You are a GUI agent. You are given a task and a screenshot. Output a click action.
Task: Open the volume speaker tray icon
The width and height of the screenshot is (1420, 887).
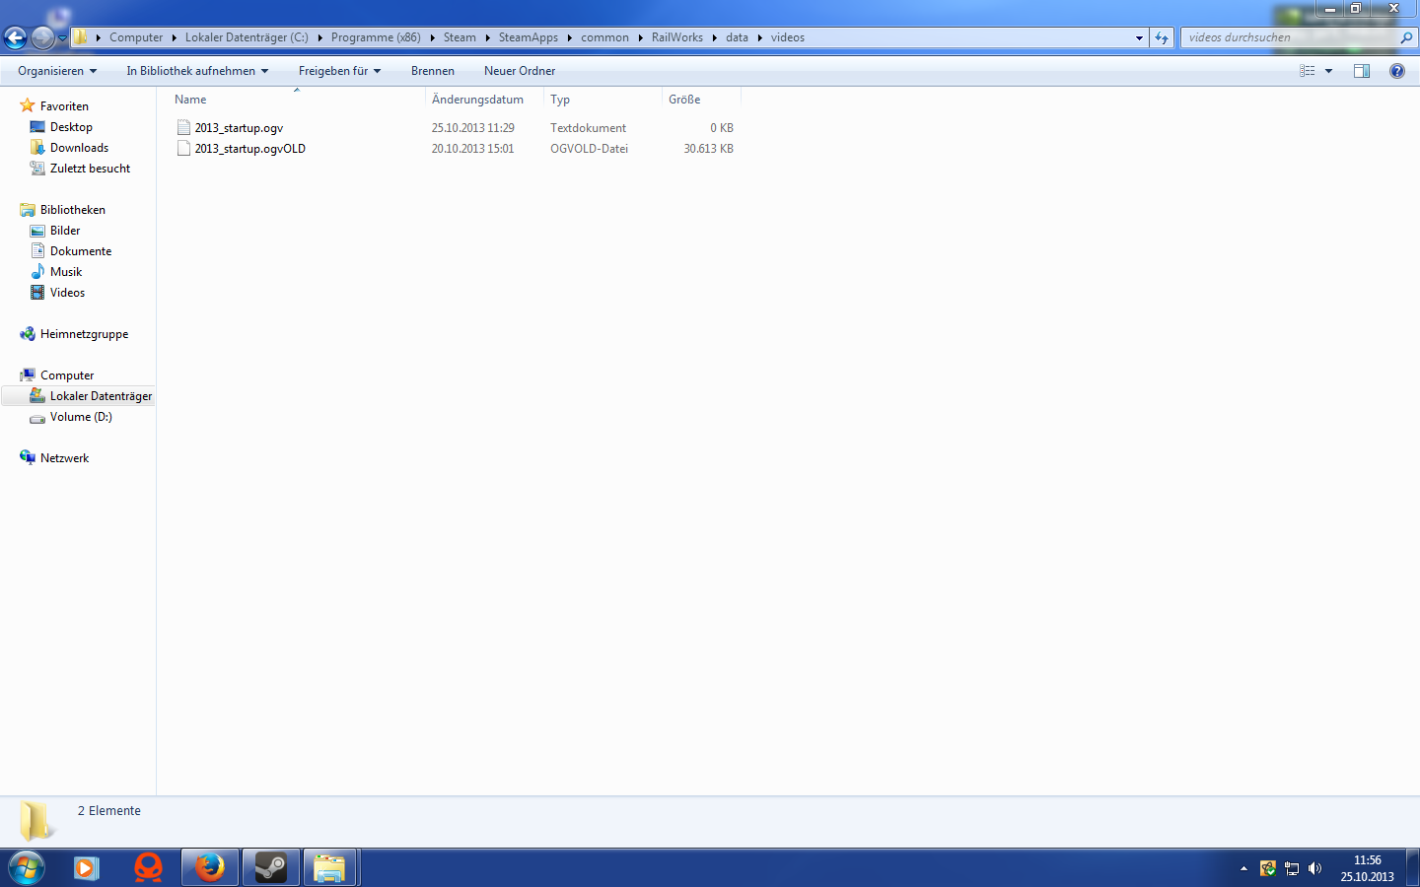[1314, 868]
